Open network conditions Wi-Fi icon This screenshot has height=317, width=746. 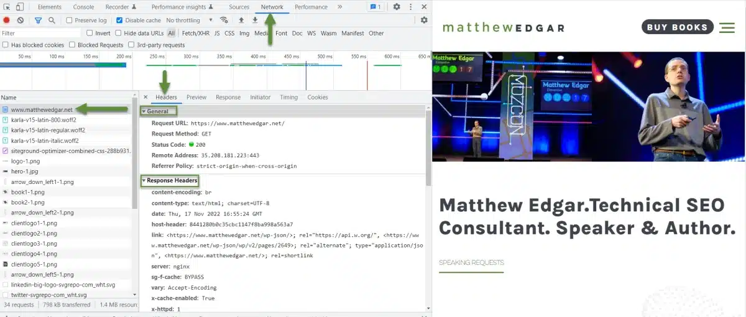click(224, 20)
